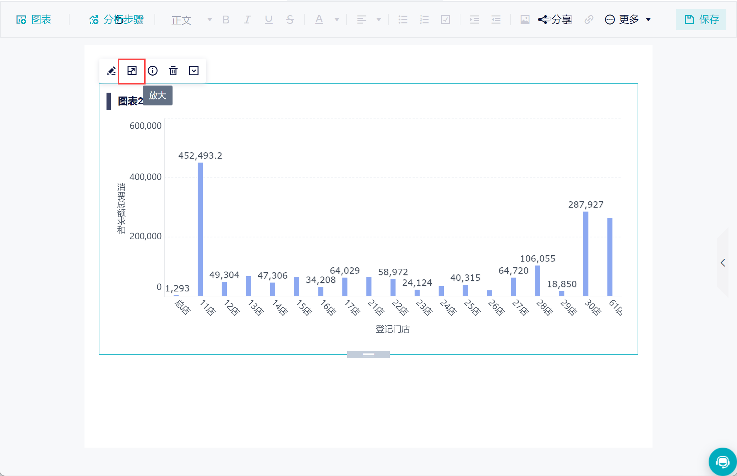Open the chart info icon
The height and width of the screenshot is (476, 737).
[x=153, y=71]
